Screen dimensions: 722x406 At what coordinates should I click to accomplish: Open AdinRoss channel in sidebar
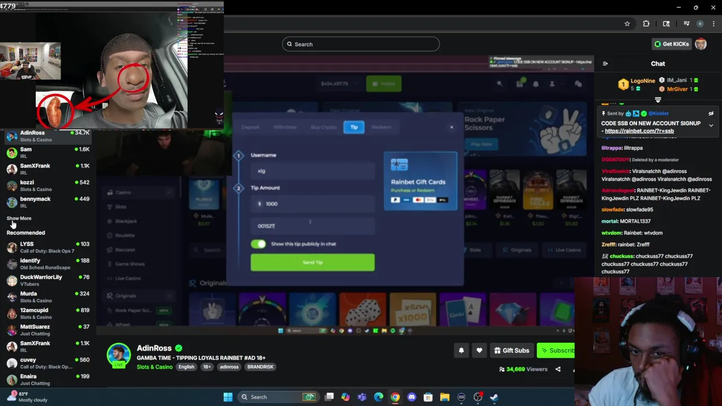point(48,136)
